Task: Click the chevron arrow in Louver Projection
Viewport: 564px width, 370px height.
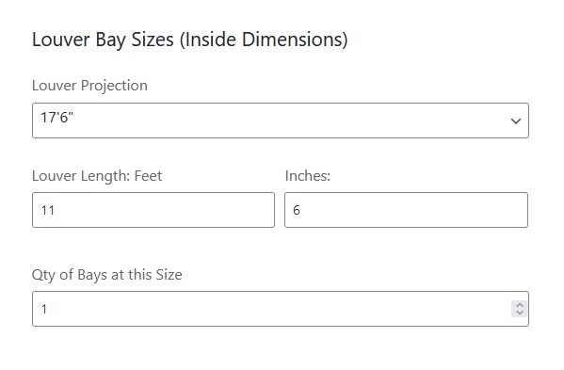Action: [516, 121]
